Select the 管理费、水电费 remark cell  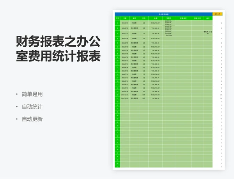click(x=208, y=33)
